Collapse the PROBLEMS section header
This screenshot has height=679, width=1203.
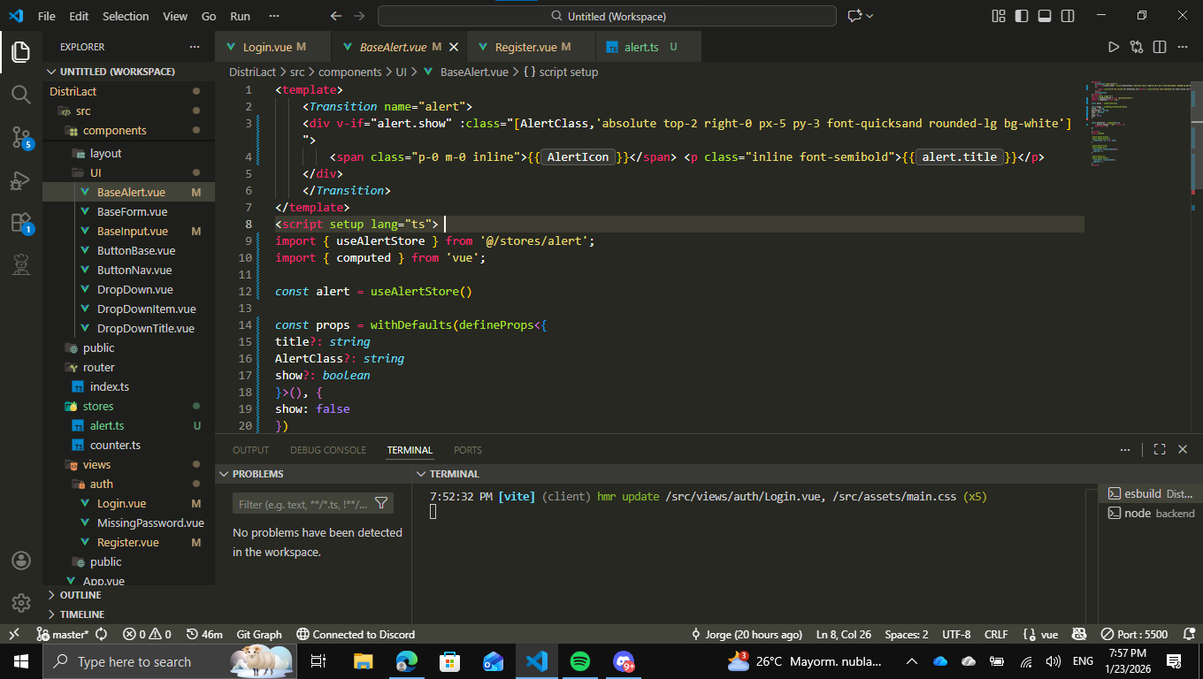257,474
